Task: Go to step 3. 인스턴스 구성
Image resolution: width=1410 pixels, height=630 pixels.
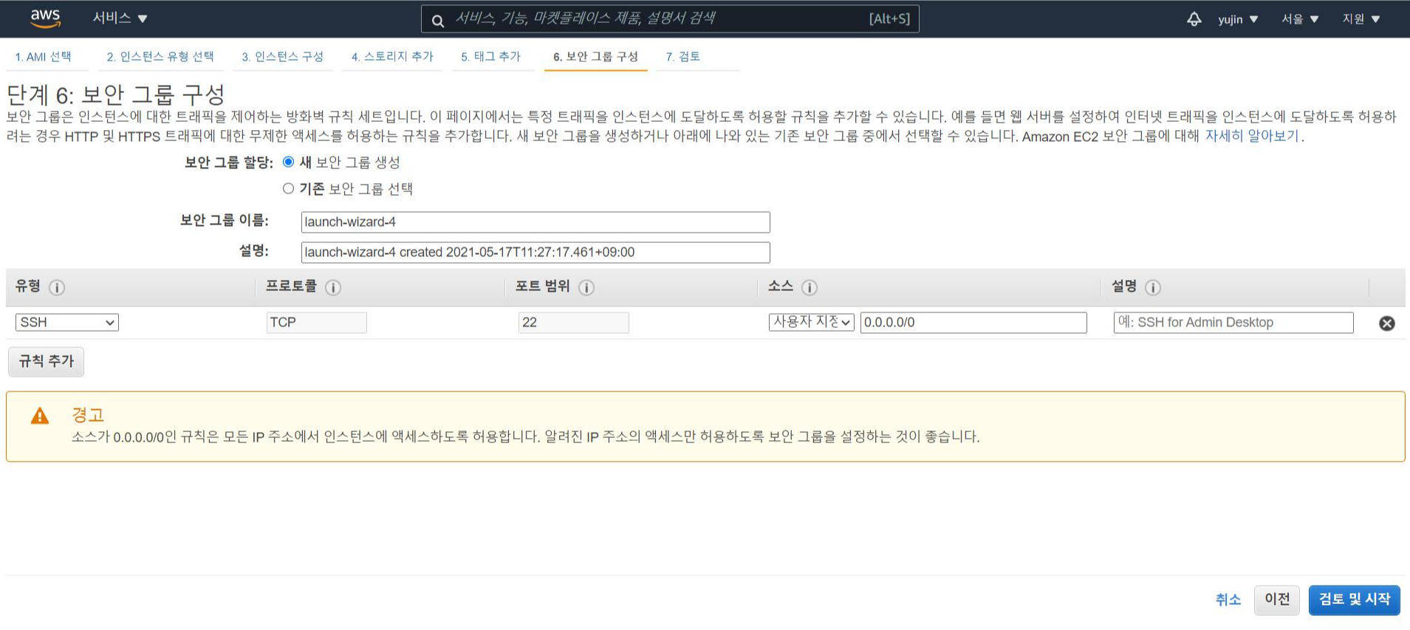Action: 283,57
